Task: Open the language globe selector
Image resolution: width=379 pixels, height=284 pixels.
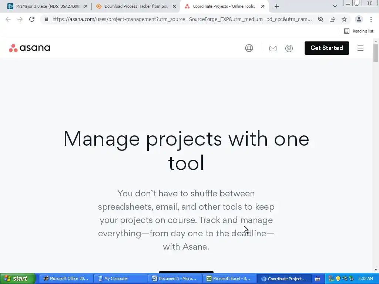Action: (x=249, y=48)
